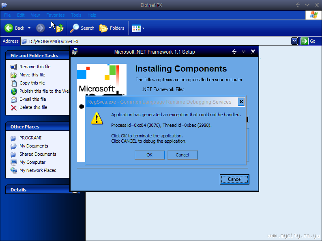
Task: Click the .NET Setup title bar icon
Action: point(75,52)
